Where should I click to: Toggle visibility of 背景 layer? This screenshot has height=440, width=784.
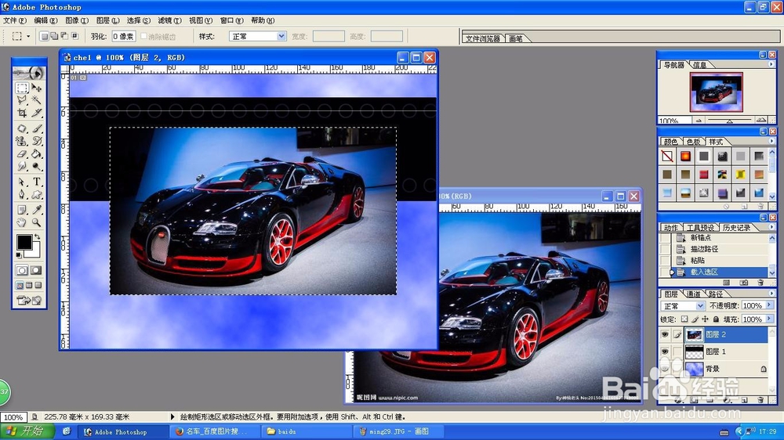tap(665, 369)
